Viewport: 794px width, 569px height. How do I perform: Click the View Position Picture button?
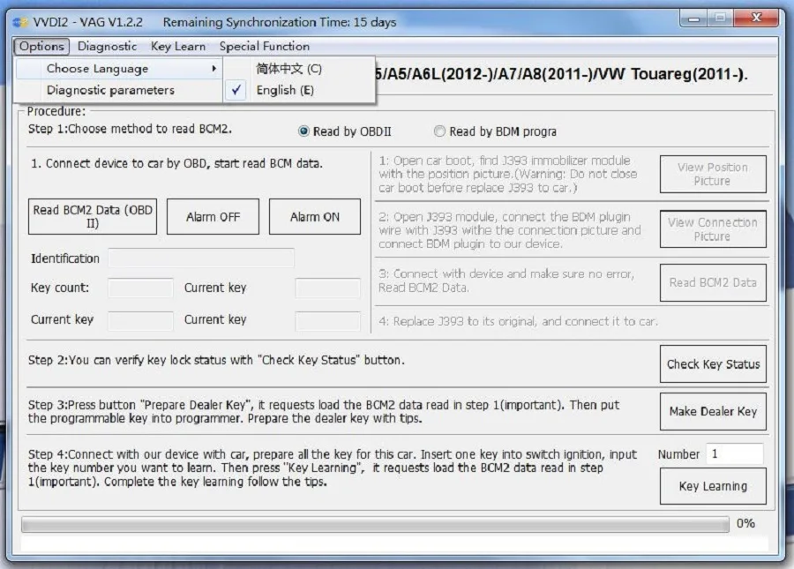pos(713,174)
